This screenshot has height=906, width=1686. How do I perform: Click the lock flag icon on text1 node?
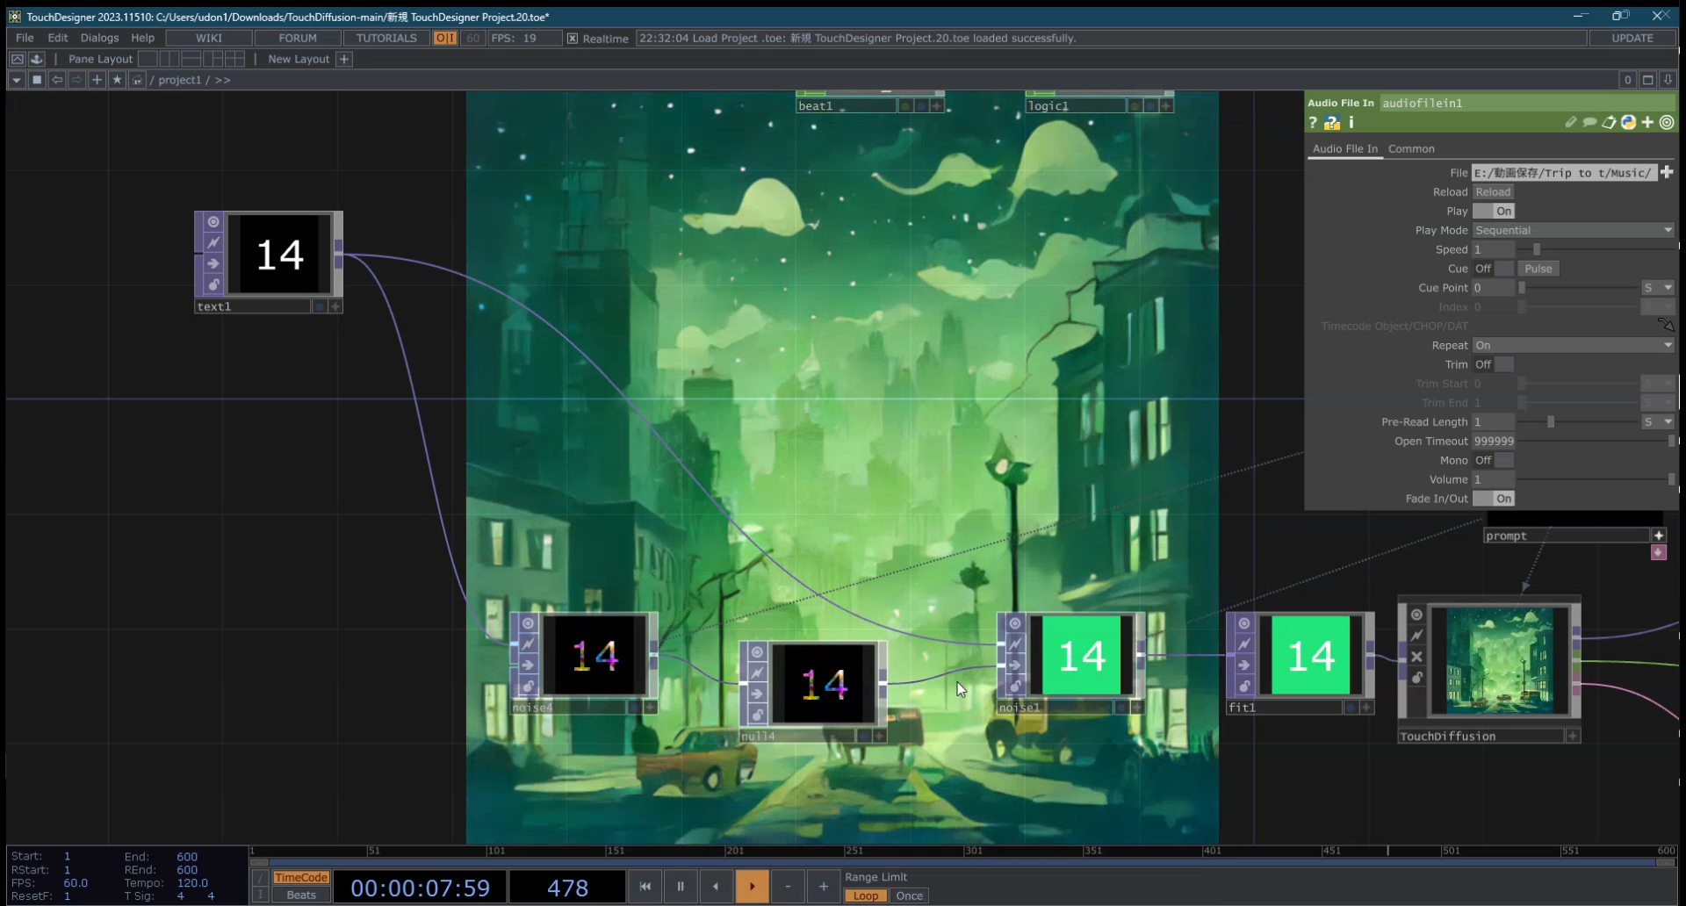(x=213, y=284)
